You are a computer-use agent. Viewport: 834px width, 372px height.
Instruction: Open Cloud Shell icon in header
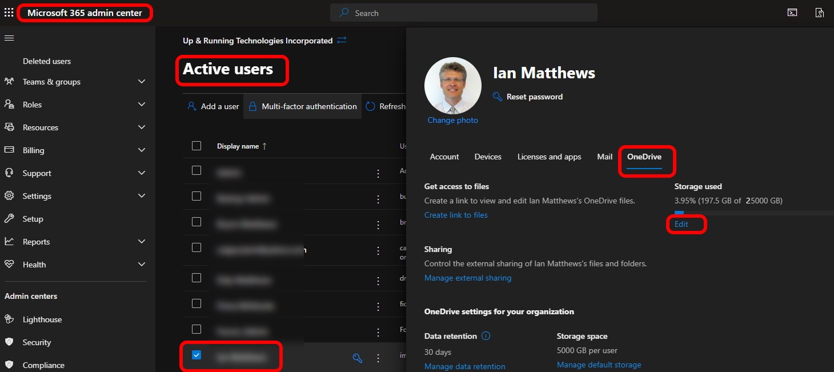point(792,13)
